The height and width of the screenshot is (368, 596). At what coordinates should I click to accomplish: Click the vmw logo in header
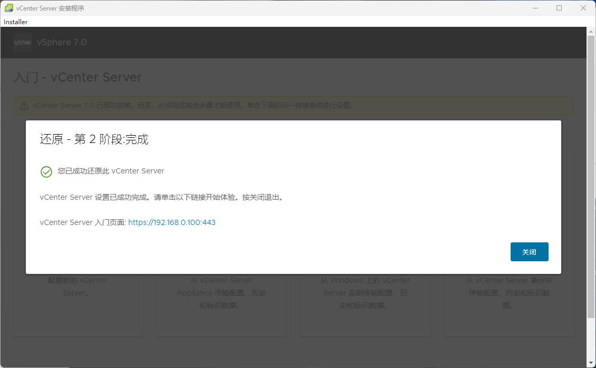click(x=23, y=43)
